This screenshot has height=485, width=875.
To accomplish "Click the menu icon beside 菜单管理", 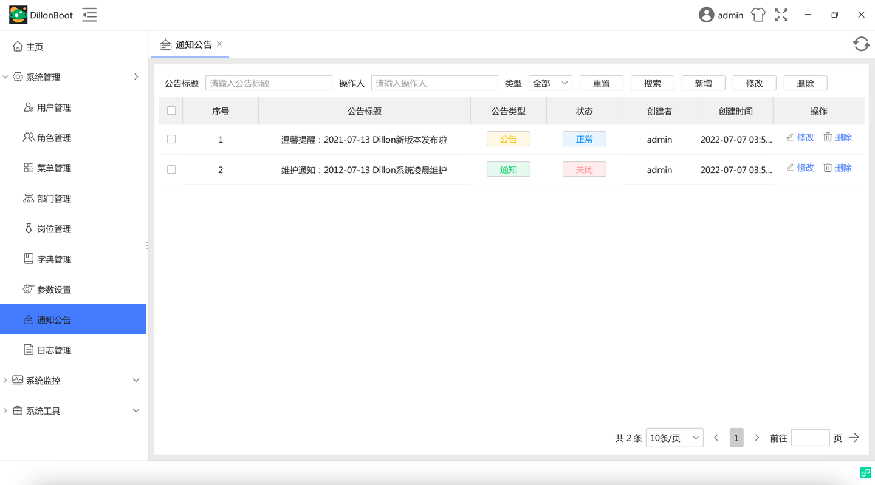I will [x=29, y=168].
